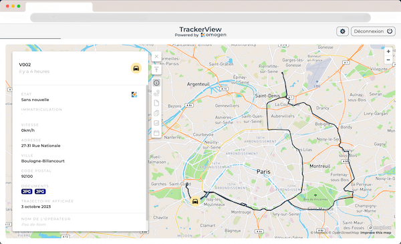
Task: Open the stacked documents checklist icon
Action: point(156,113)
